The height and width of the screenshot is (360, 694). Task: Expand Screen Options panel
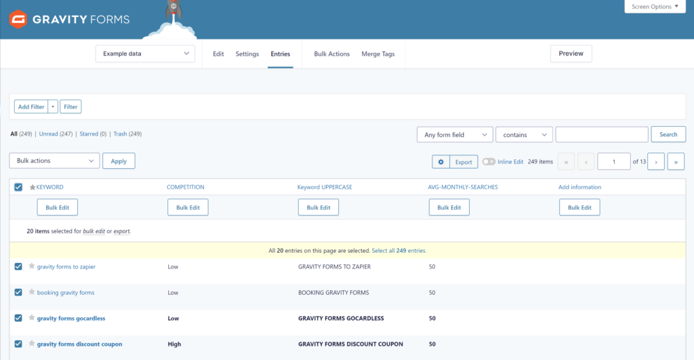click(655, 7)
